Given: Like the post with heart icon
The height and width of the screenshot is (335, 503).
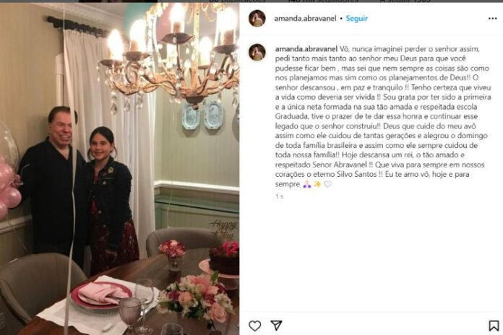Looking at the screenshot, I should pyautogui.click(x=254, y=326).
